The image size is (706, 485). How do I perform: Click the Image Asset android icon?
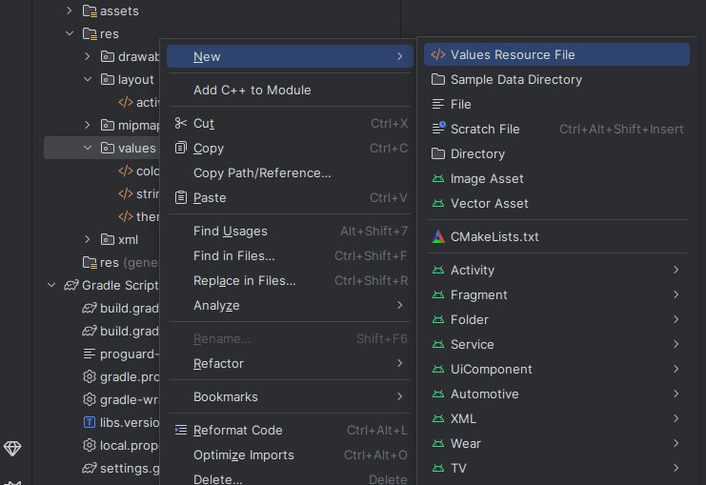coord(438,179)
